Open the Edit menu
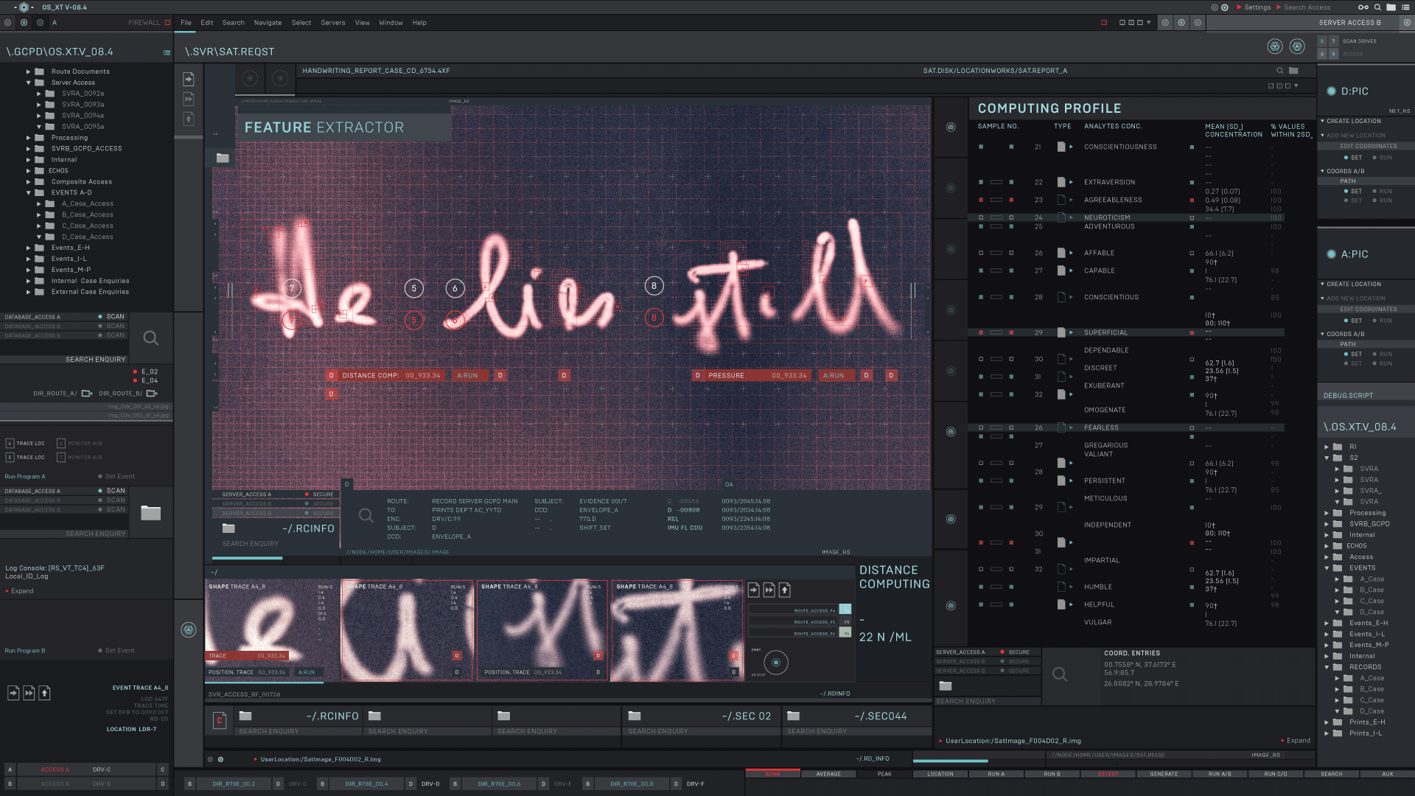 click(x=207, y=23)
